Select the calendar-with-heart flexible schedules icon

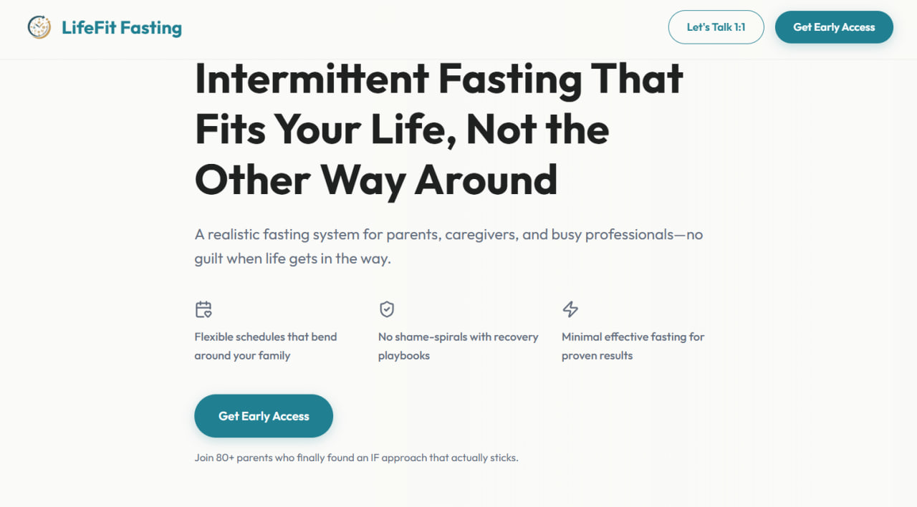[203, 309]
